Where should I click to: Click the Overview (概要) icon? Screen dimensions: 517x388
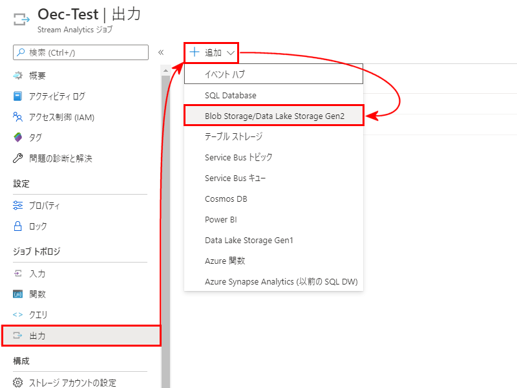point(18,76)
